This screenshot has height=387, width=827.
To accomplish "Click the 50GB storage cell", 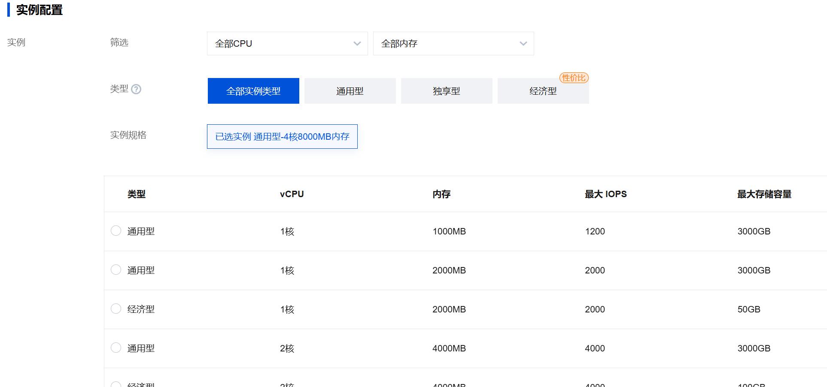I will 749,309.
